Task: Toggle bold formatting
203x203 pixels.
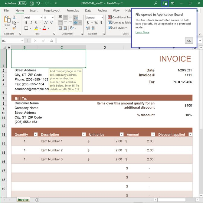Action: (26, 23)
